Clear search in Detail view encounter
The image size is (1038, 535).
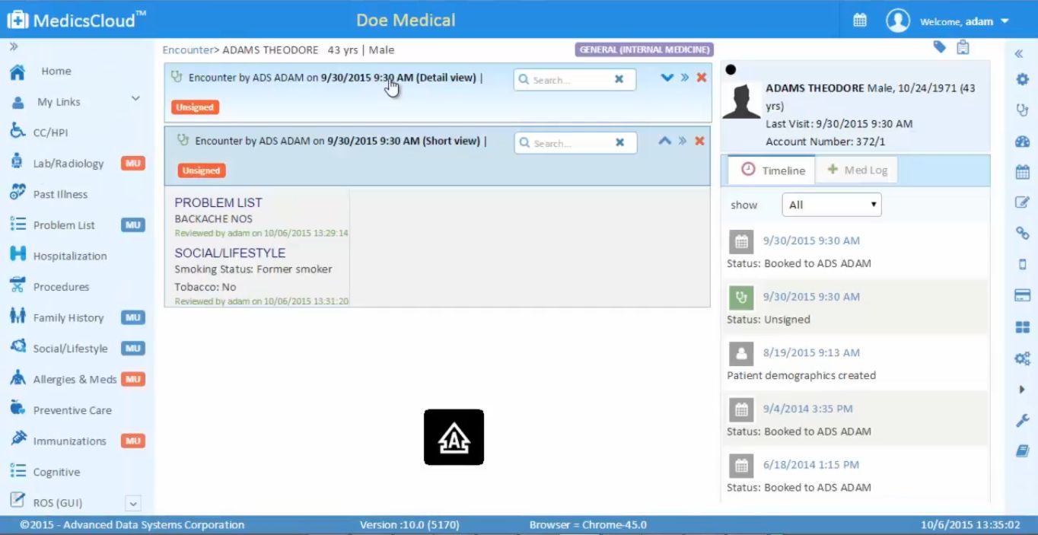(619, 79)
